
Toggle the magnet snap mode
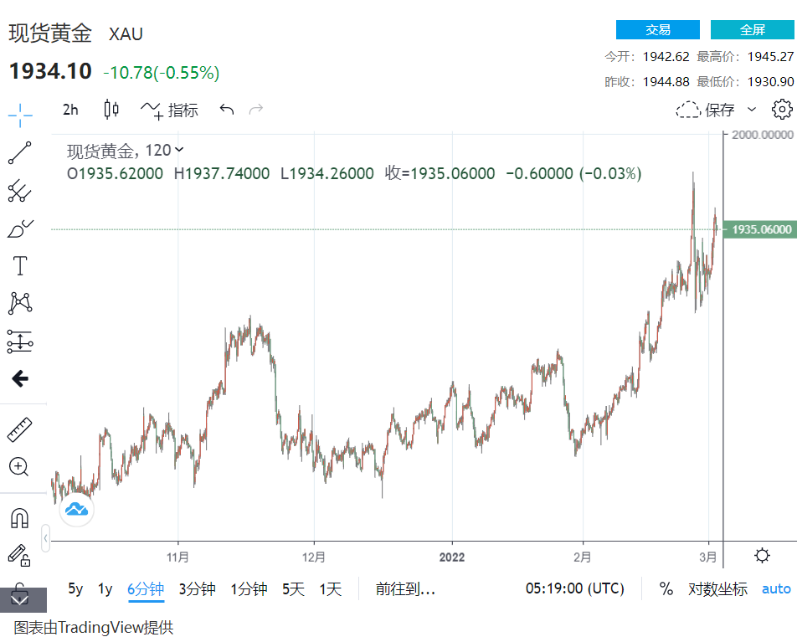click(20, 518)
